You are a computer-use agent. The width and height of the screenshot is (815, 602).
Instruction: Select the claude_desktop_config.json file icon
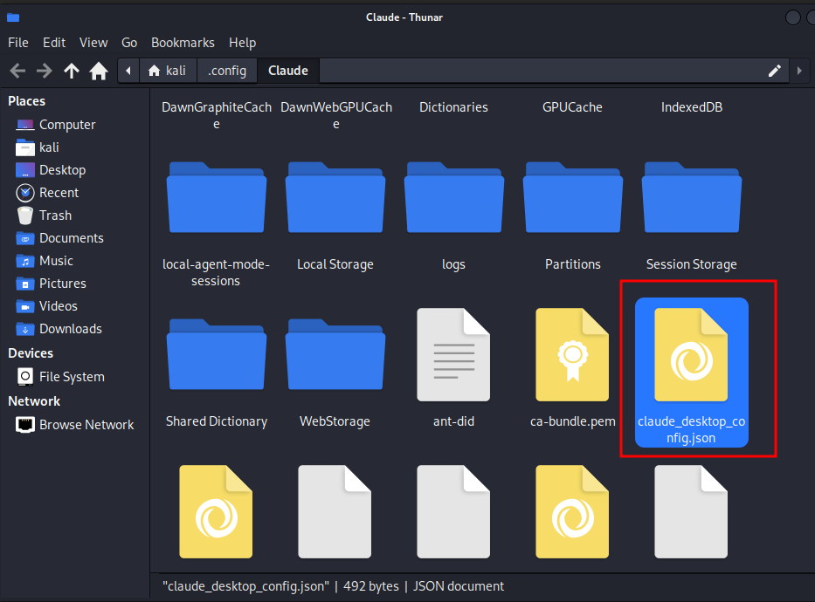pos(691,354)
